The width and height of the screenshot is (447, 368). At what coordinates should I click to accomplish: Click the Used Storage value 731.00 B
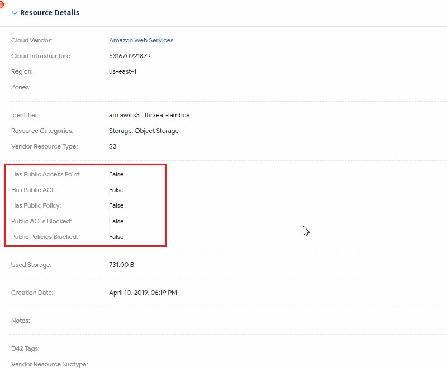(x=121, y=265)
